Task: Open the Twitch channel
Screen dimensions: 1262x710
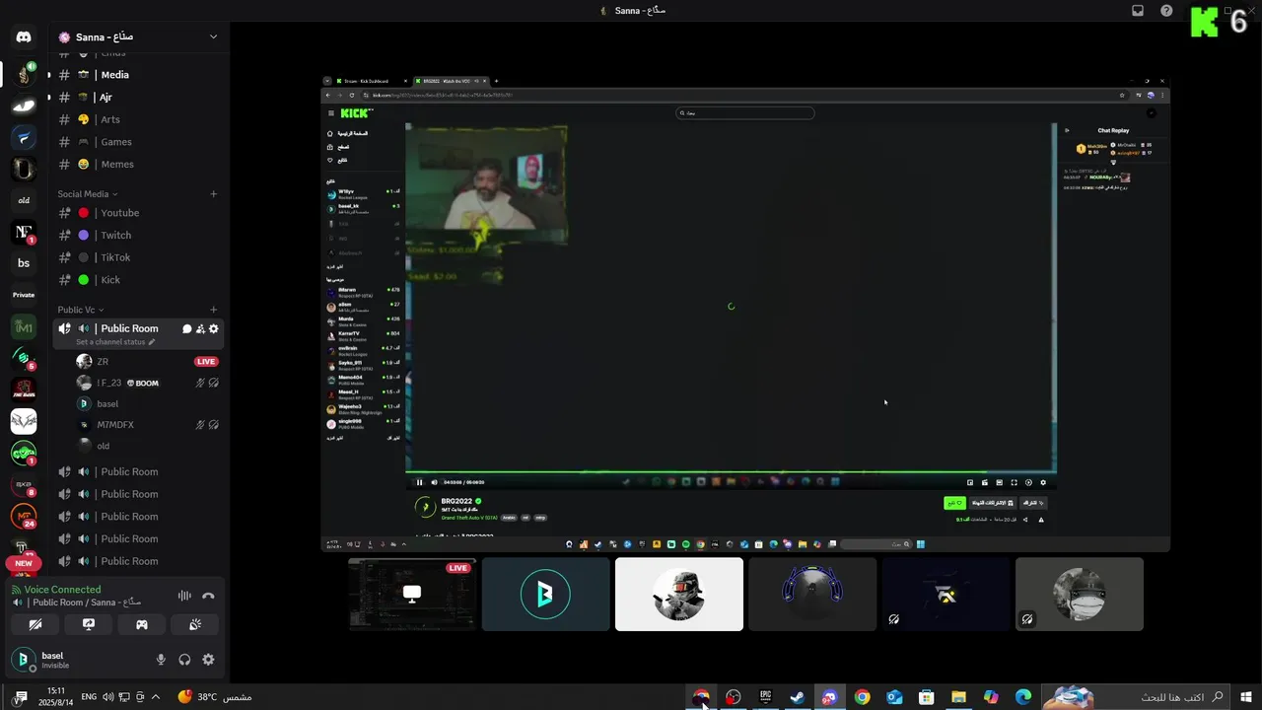Action: pyautogui.click(x=138, y=236)
